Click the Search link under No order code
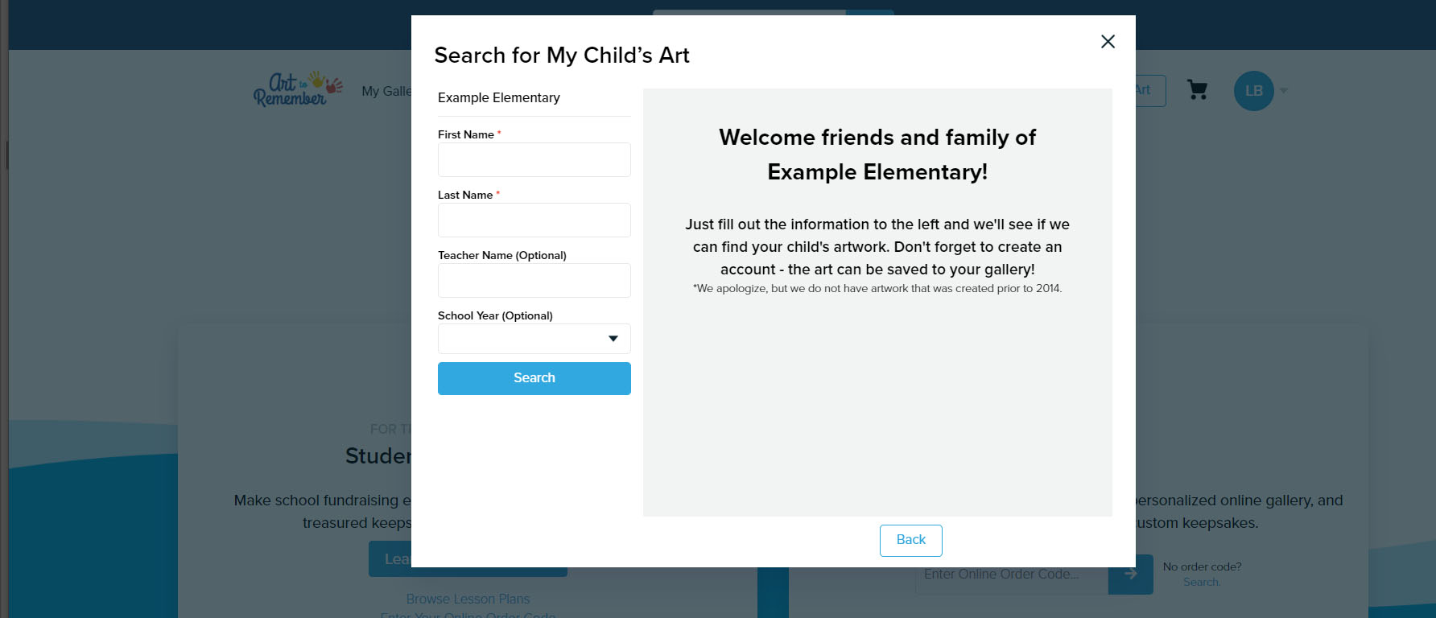The height and width of the screenshot is (618, 1436). 1201,581
